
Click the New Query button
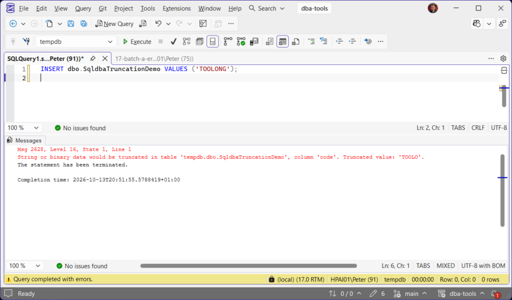tap(114, 23)
